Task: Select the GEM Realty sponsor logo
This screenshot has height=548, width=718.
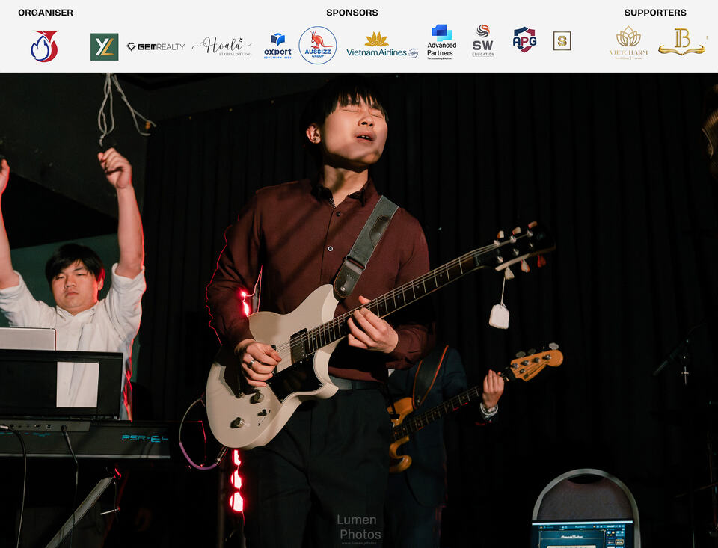Action: coord(156,46)
